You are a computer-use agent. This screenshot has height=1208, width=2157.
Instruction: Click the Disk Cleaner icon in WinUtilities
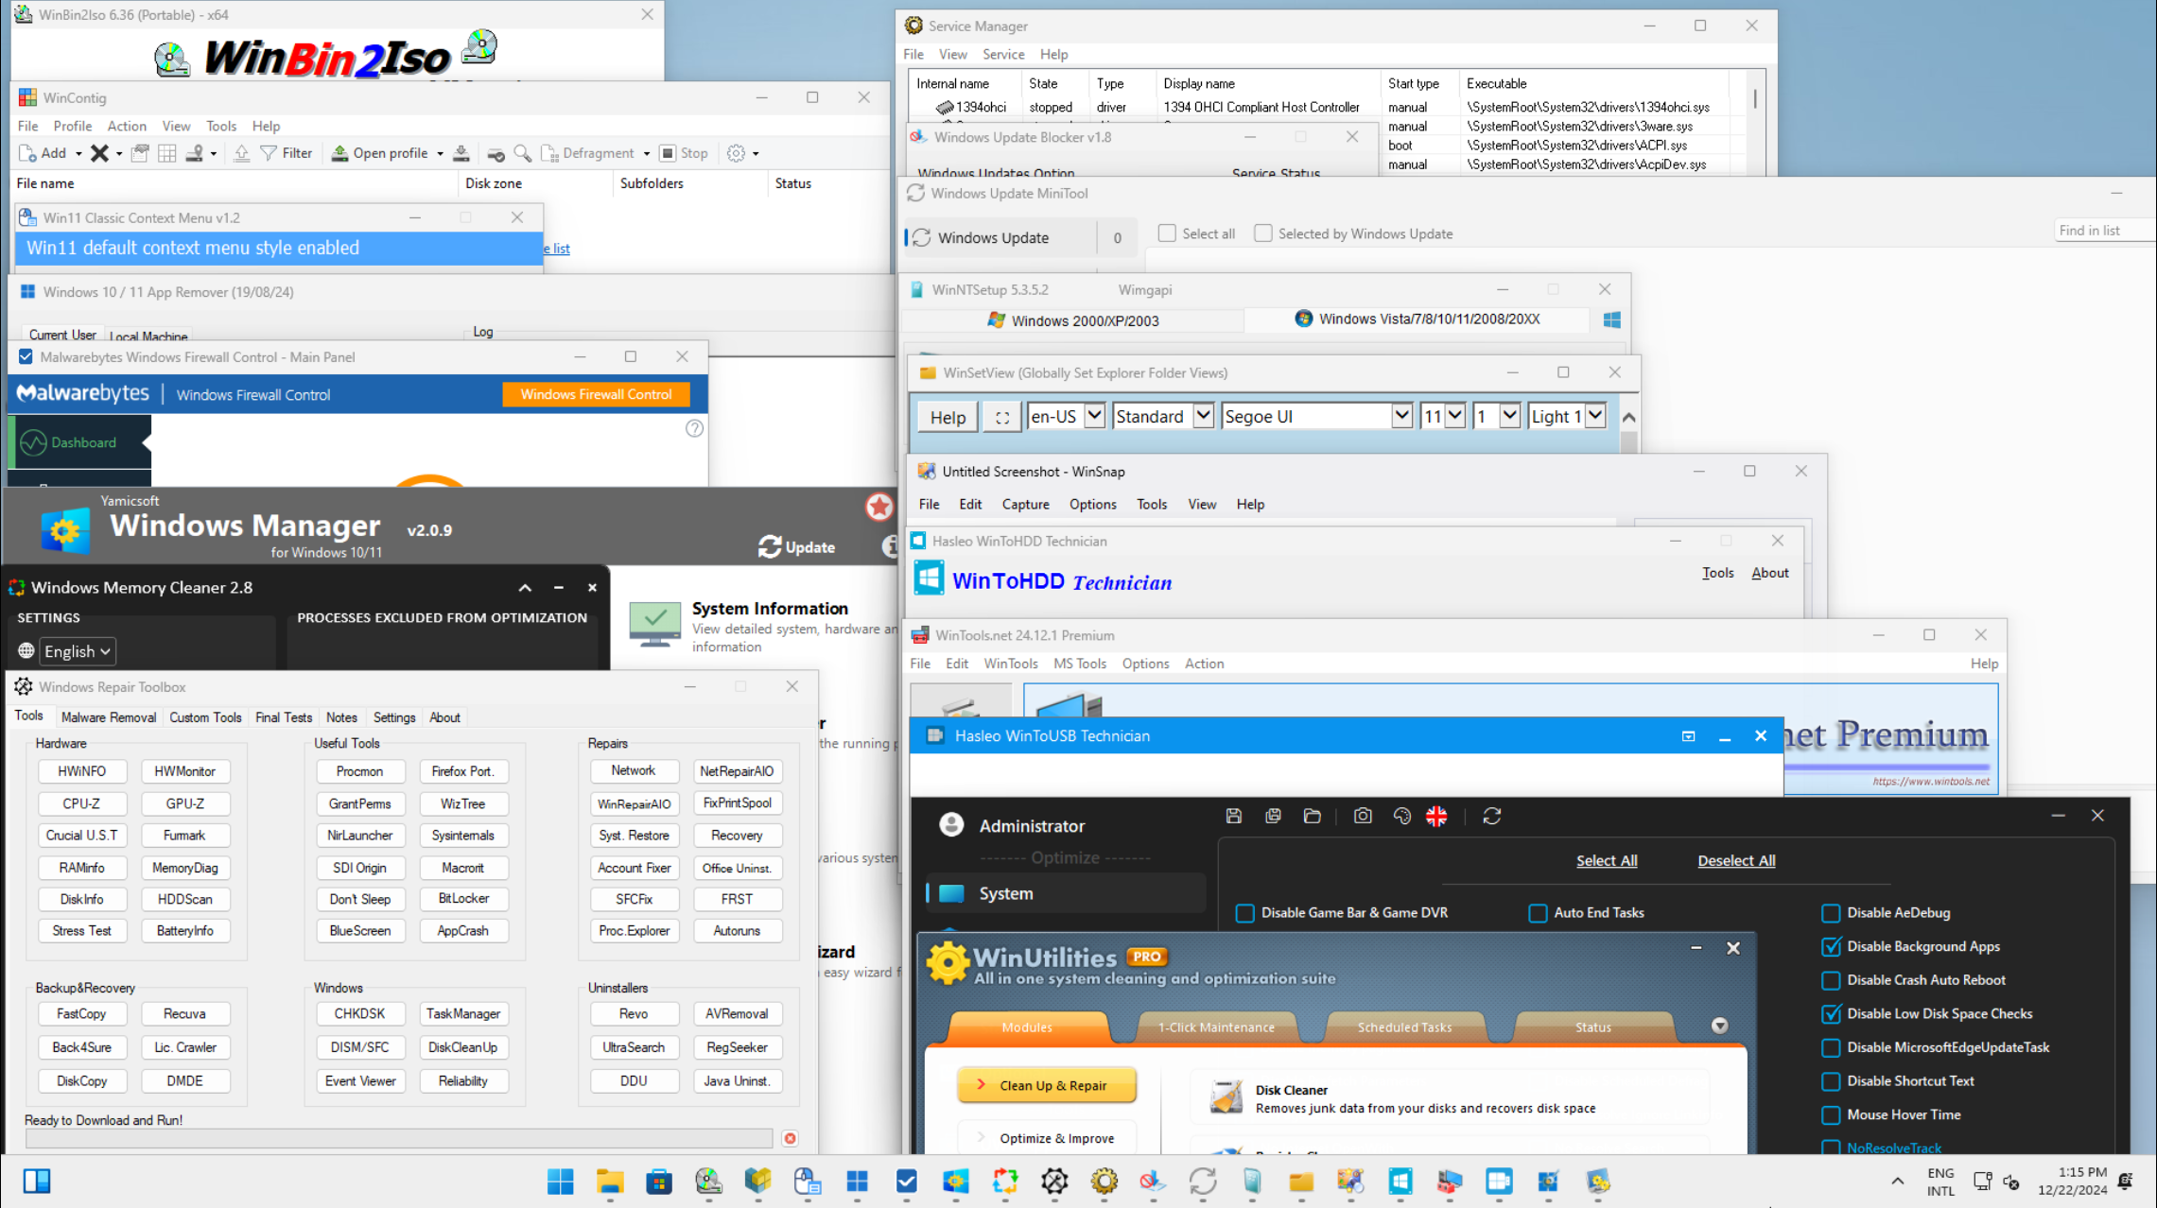[x=1226, y=1097]
